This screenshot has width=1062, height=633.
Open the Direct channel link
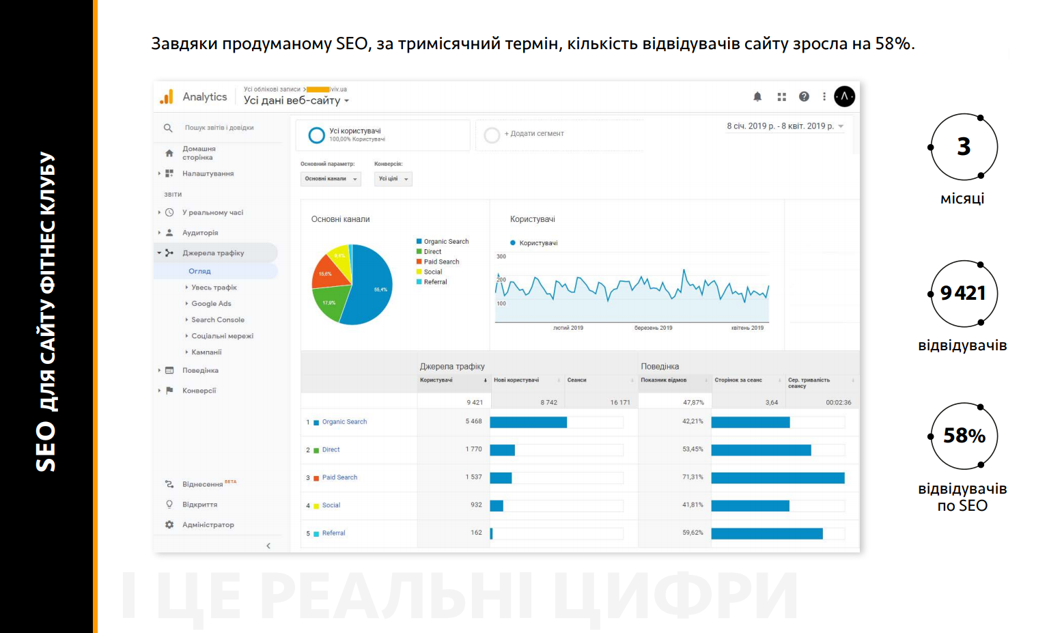331,450
